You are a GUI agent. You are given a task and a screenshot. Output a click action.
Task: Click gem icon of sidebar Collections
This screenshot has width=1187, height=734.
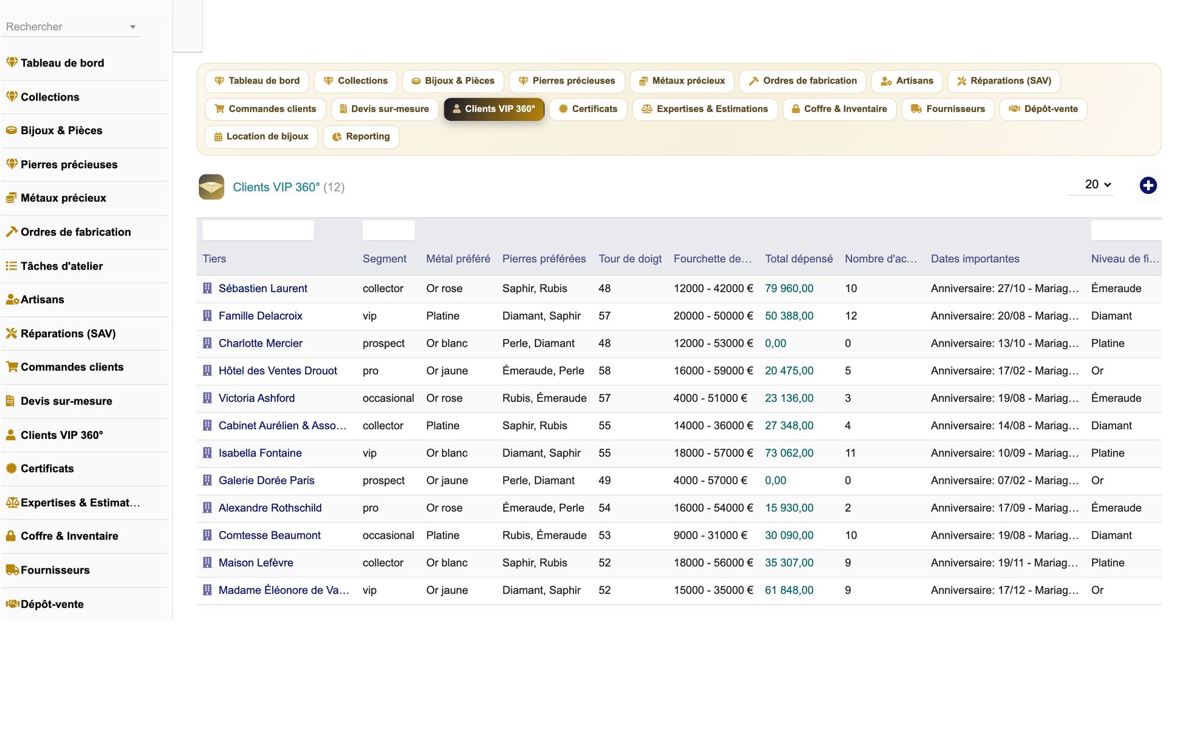point(12,96)
